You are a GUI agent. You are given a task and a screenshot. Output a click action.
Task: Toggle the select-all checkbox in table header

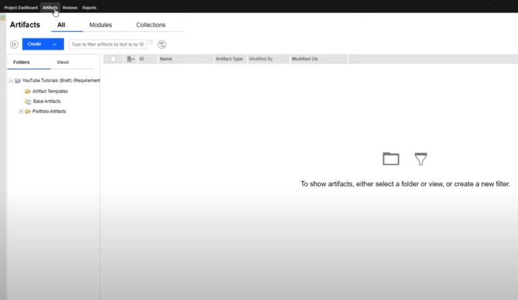(x=113, y=59)
